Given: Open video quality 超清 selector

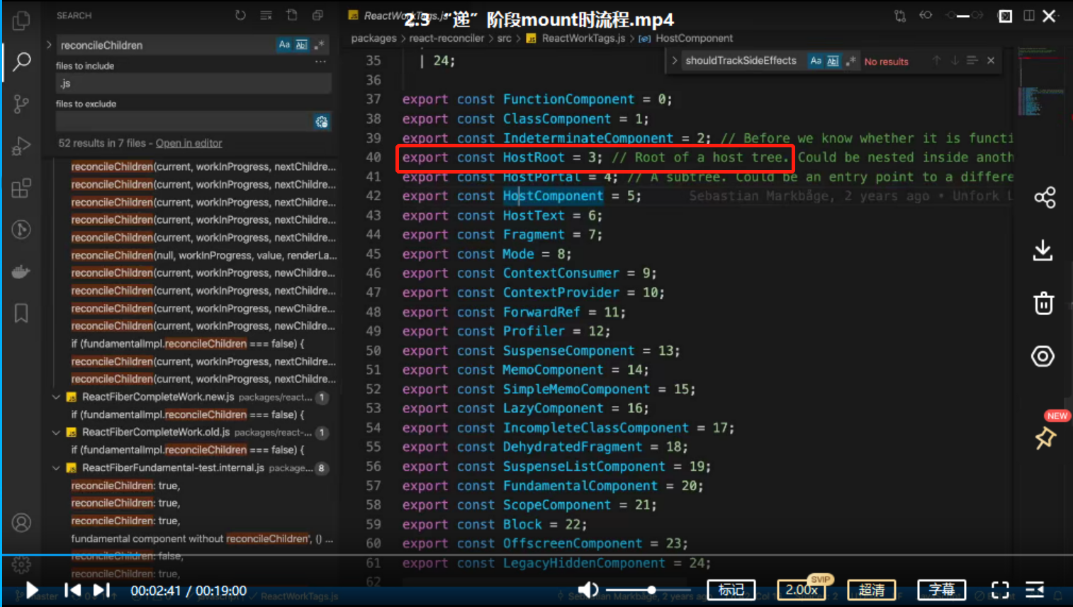Looking at the screenshot, I should point(872,589).
